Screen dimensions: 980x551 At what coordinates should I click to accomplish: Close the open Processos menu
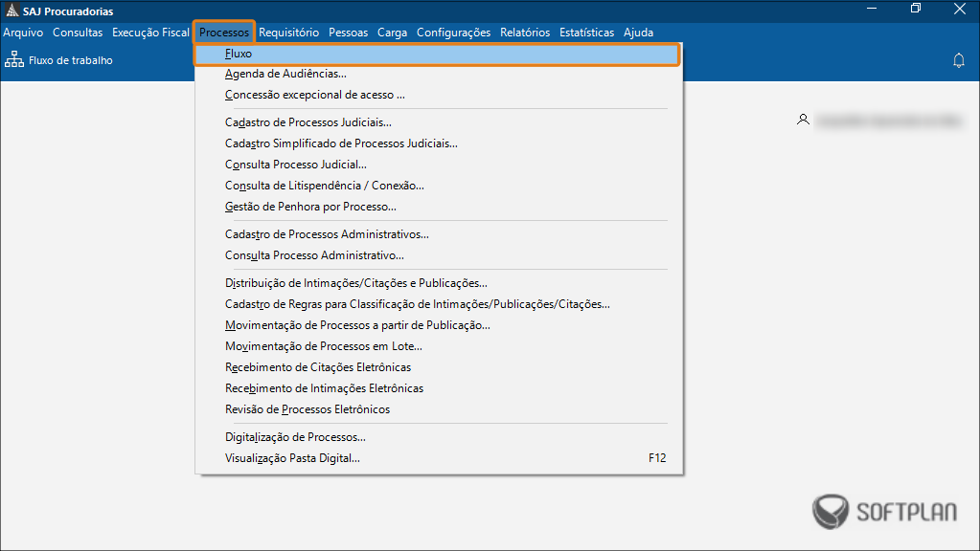tap(224, 33)
